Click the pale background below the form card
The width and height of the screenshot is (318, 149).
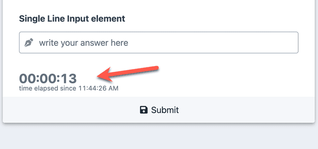[x=159, y=137]
